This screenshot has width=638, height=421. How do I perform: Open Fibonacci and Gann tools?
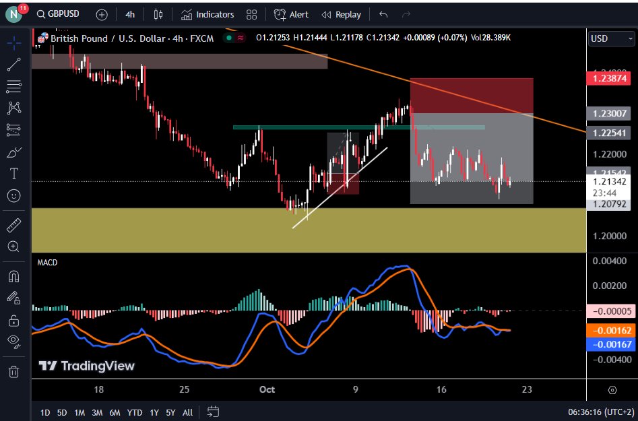point(14,86)
